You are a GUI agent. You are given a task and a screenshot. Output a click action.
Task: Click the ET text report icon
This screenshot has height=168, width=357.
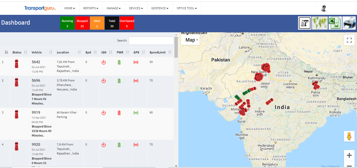point(305,23)
